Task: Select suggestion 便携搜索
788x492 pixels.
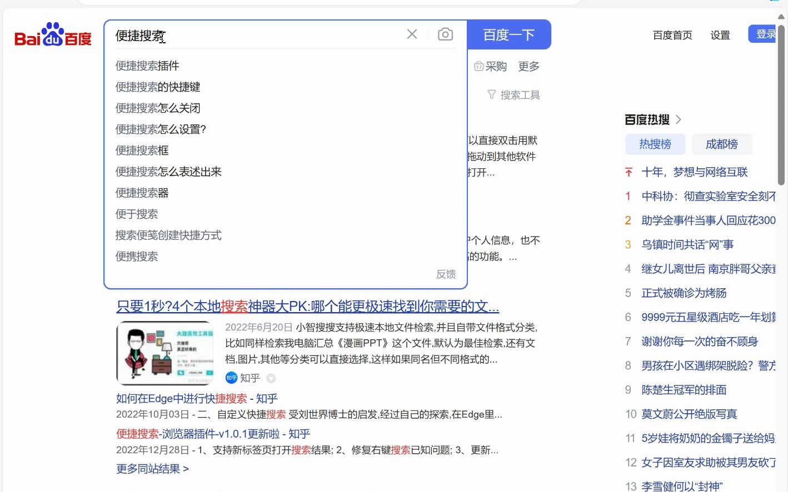Action: pos(137,256)
